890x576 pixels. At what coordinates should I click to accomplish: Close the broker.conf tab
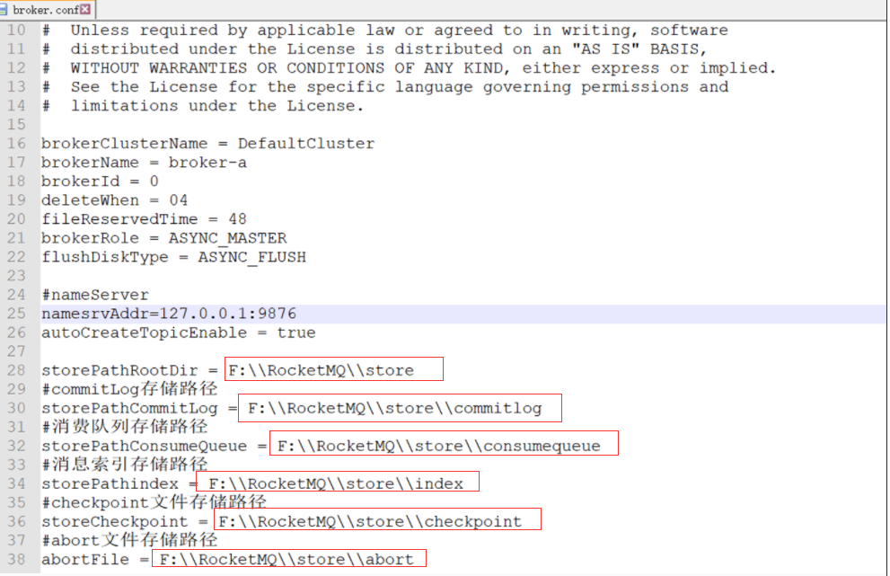click(x=85, y=9)
